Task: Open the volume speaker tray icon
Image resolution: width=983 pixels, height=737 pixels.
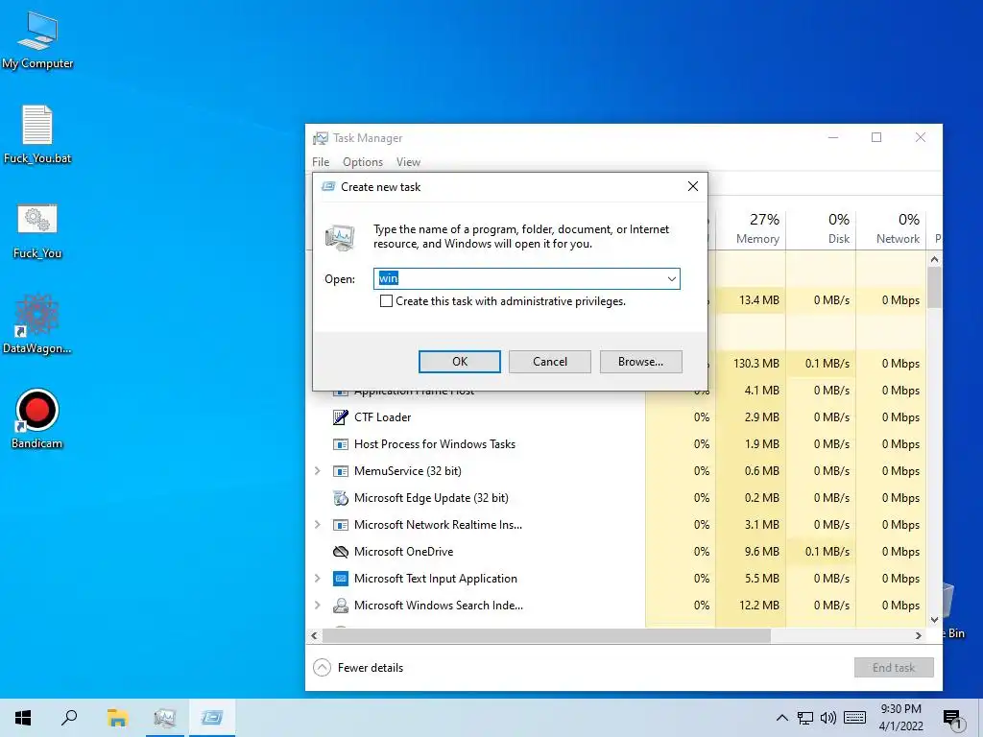Action: click(x=828, y=718)
